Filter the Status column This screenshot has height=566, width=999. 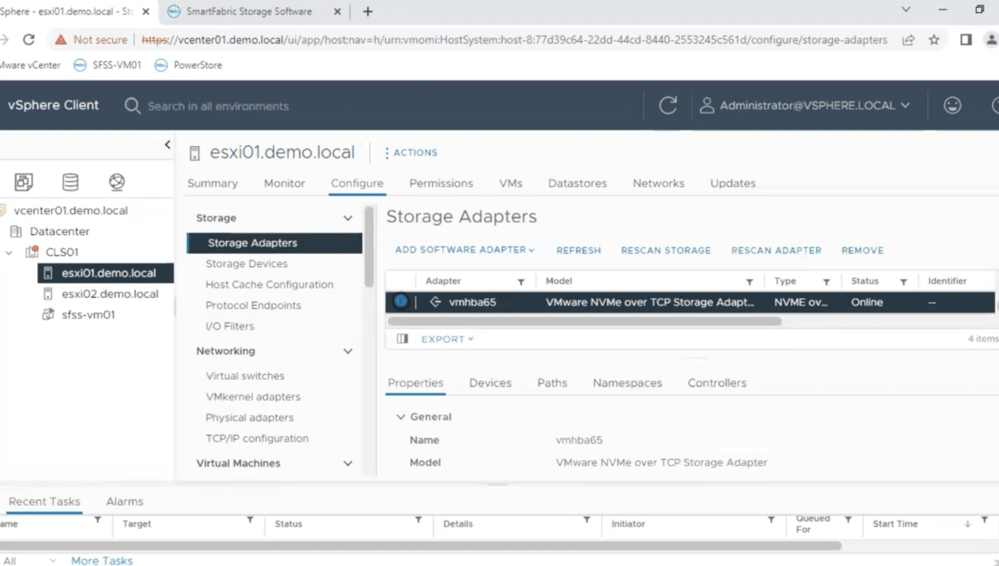tap(903, 282)
